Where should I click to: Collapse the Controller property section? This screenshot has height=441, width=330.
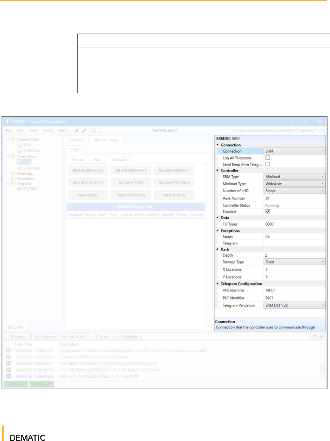pyautogui.click(x=218, y=171)
